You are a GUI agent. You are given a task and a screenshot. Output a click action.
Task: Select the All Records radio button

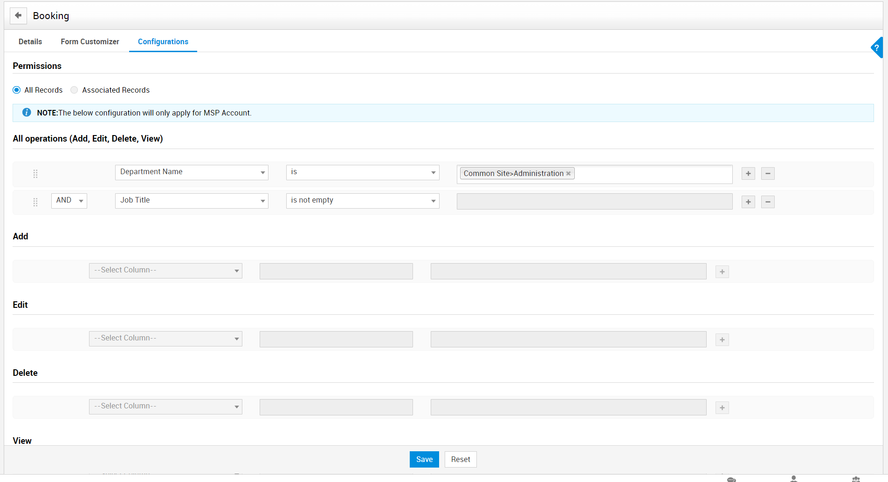pyautogui.click(x=16, y=90)
